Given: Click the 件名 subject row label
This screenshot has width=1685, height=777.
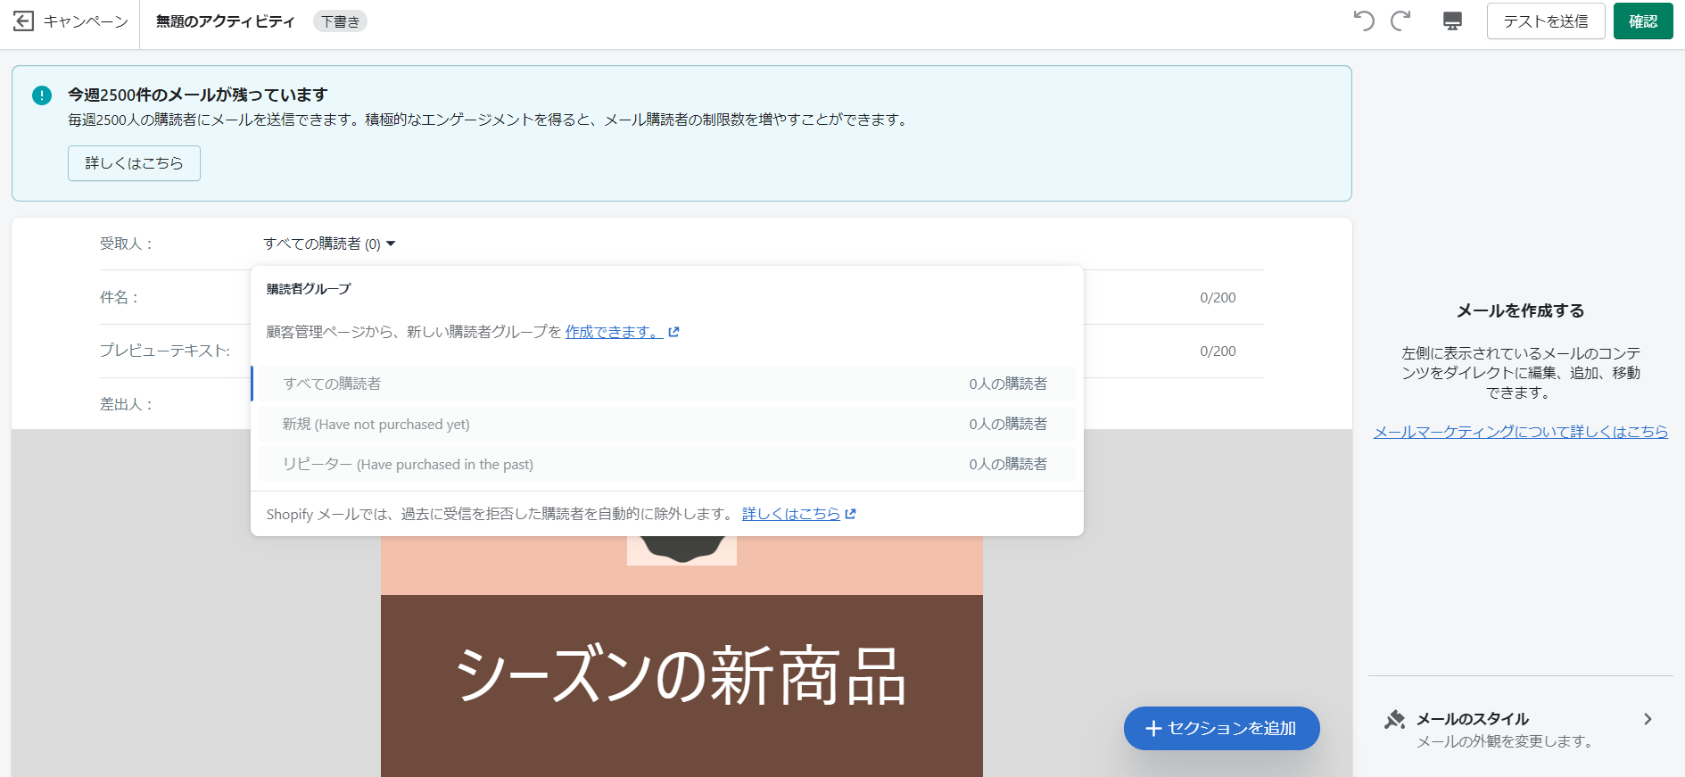Looking at the screenshot, I should pos(119,297).
